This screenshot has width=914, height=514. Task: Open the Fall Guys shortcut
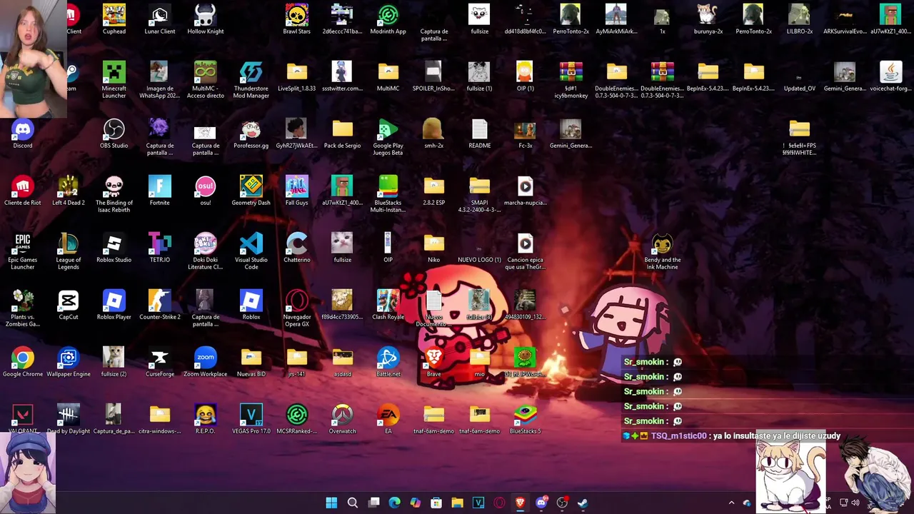297,191
